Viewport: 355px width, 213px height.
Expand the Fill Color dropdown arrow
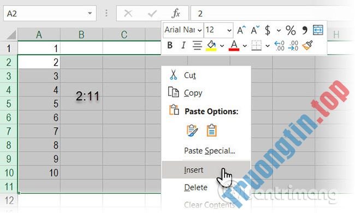(x=222, y=46)
